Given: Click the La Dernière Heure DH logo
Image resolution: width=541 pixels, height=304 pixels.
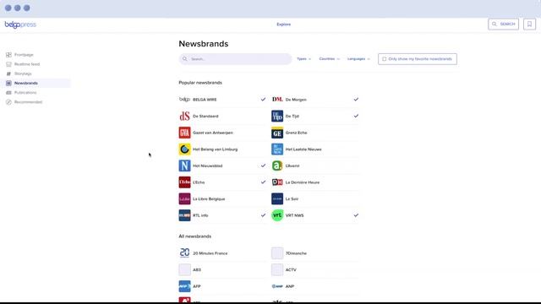Looking at the screenshot, I should click(277, 182).
